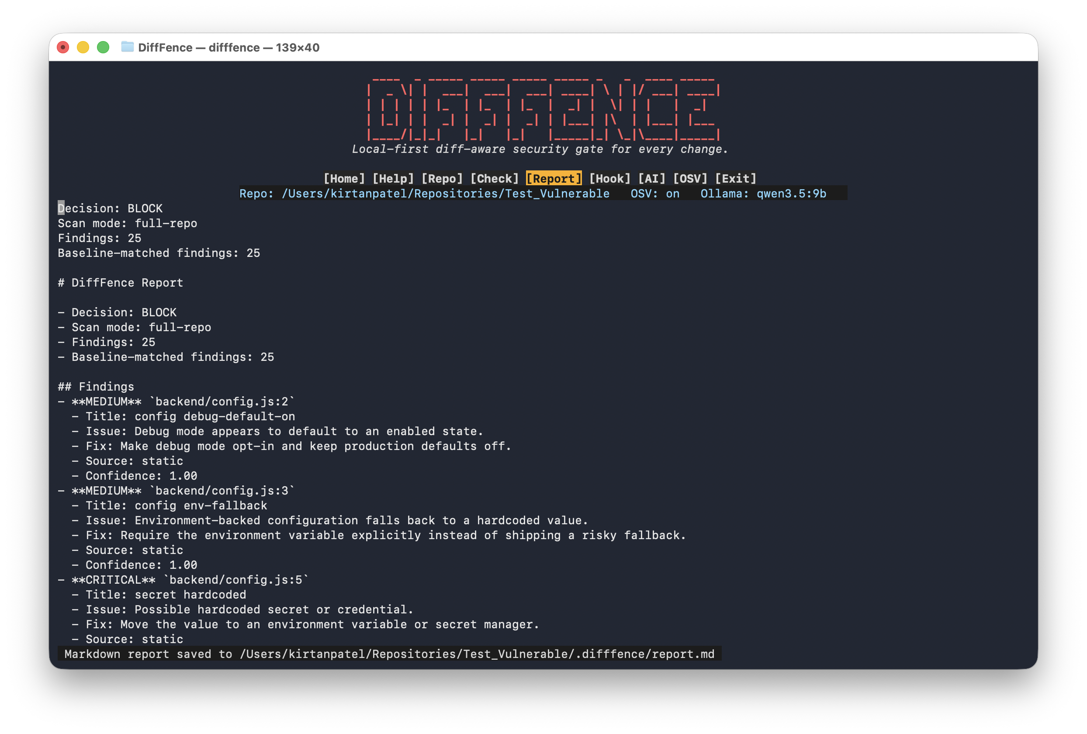This screenshot has width=1087, height=734.
Task: Click the green zoom window button
Action: tap(103, 47)
